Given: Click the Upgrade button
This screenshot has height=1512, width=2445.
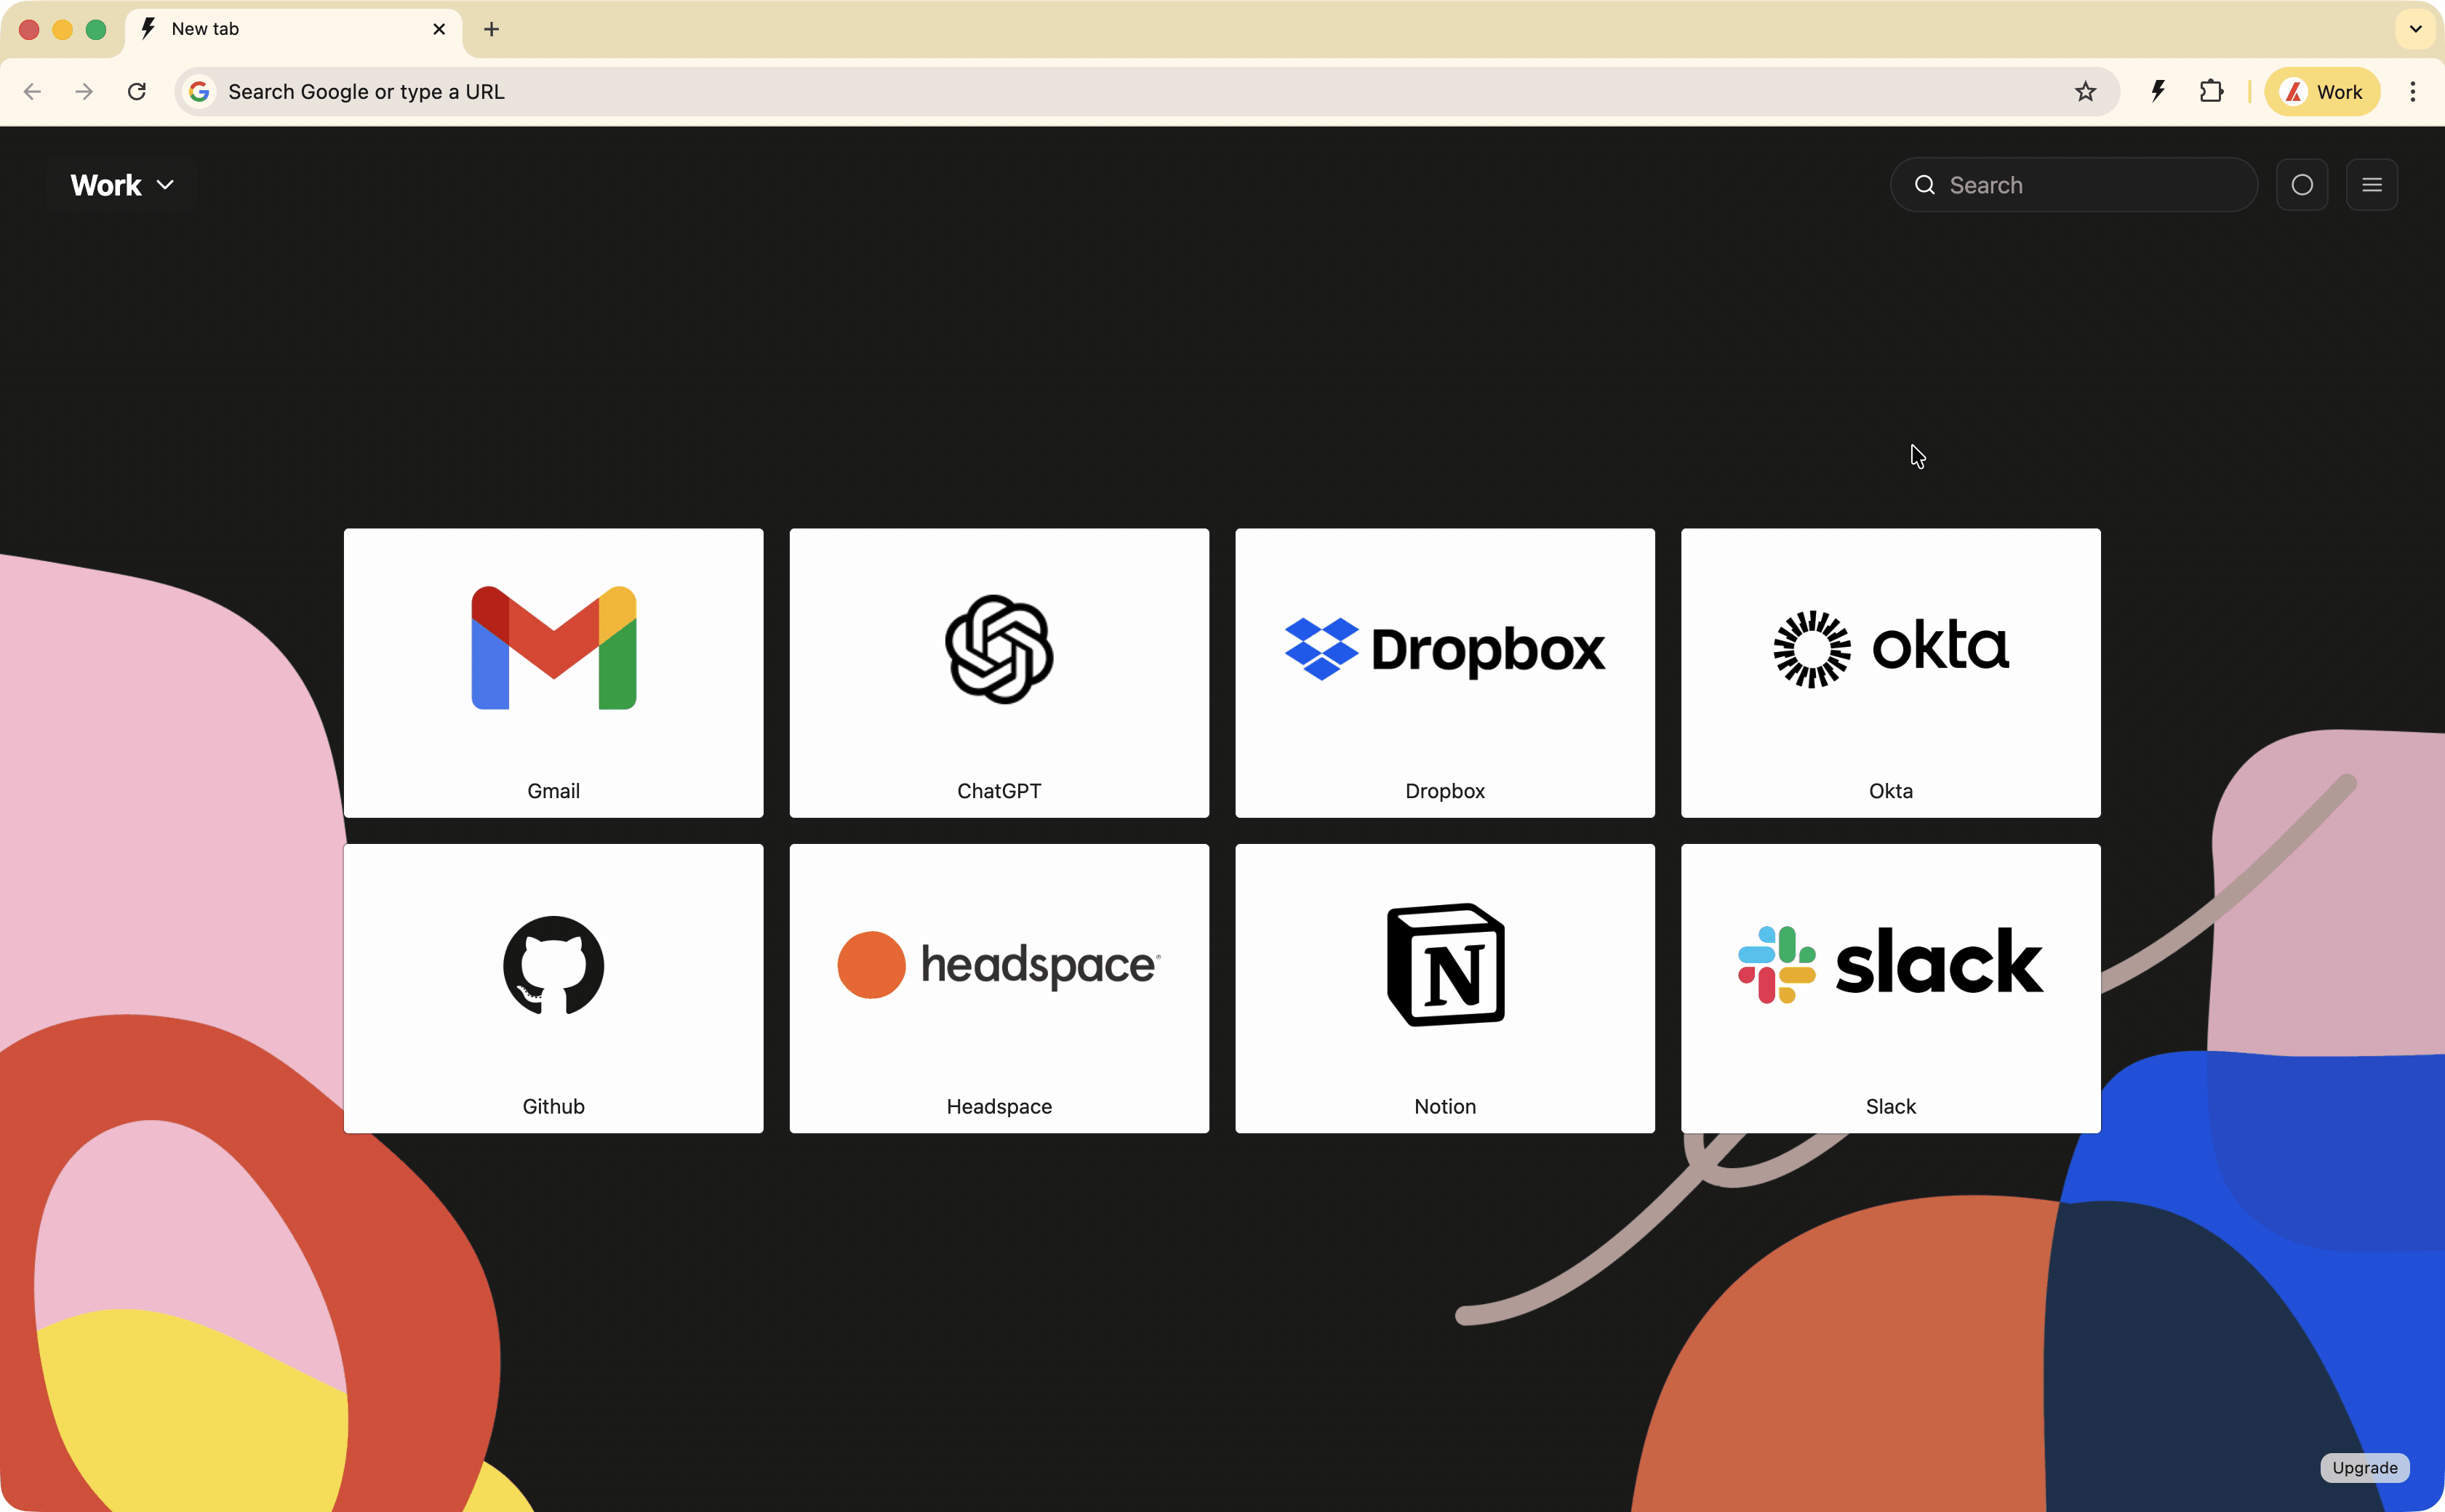Looking at the screenshot, I should (2365, 1467).
